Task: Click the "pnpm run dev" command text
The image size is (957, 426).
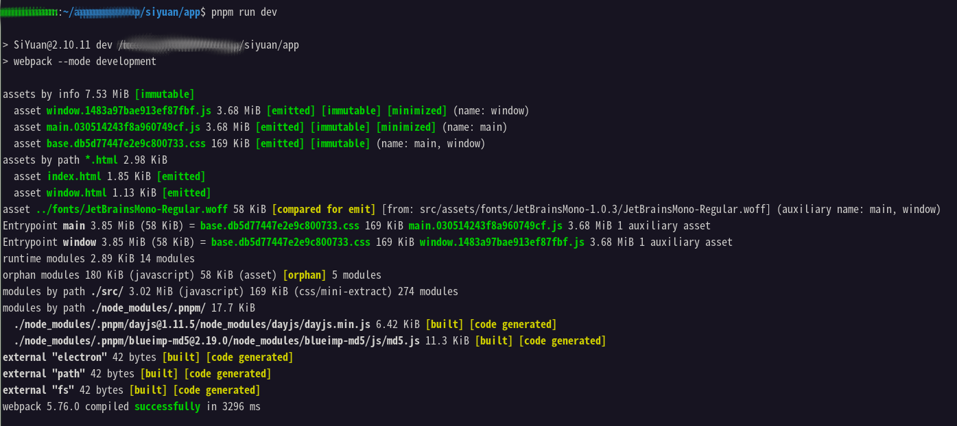Action: tap(244, 12)
